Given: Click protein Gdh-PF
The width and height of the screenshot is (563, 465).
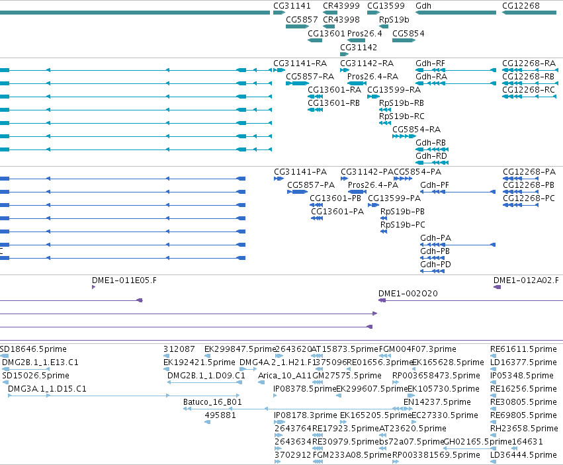Looking at the screenshot, I should [x=435, y=185].
